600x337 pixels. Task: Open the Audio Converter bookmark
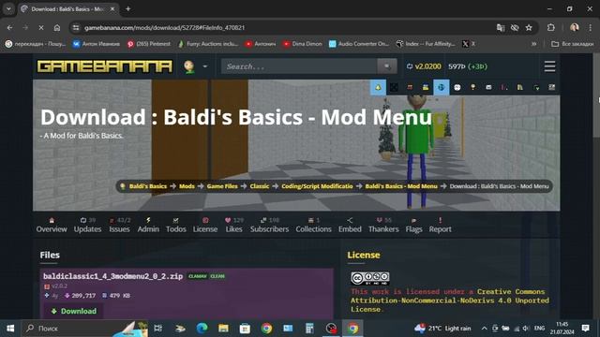tap(359, 44)
